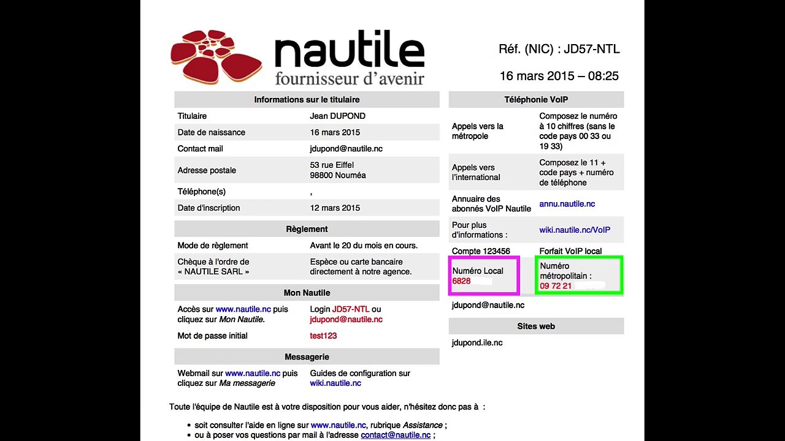785x441 pixels.
Task: Click the Mon Nautile section header
Action: click(x=307, y=293)
